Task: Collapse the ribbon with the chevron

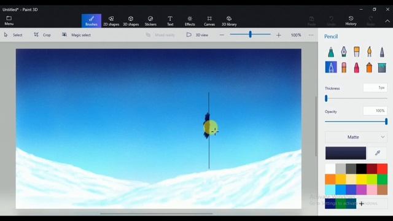Action: pos(387,21)
